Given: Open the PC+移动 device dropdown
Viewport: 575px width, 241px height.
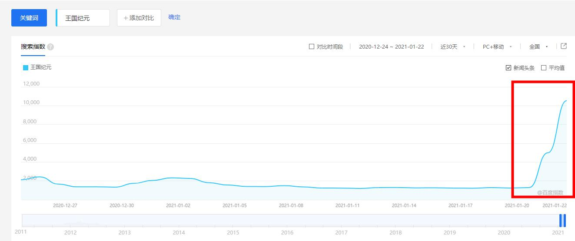Looking at the screenshot, I should (497, 47).
